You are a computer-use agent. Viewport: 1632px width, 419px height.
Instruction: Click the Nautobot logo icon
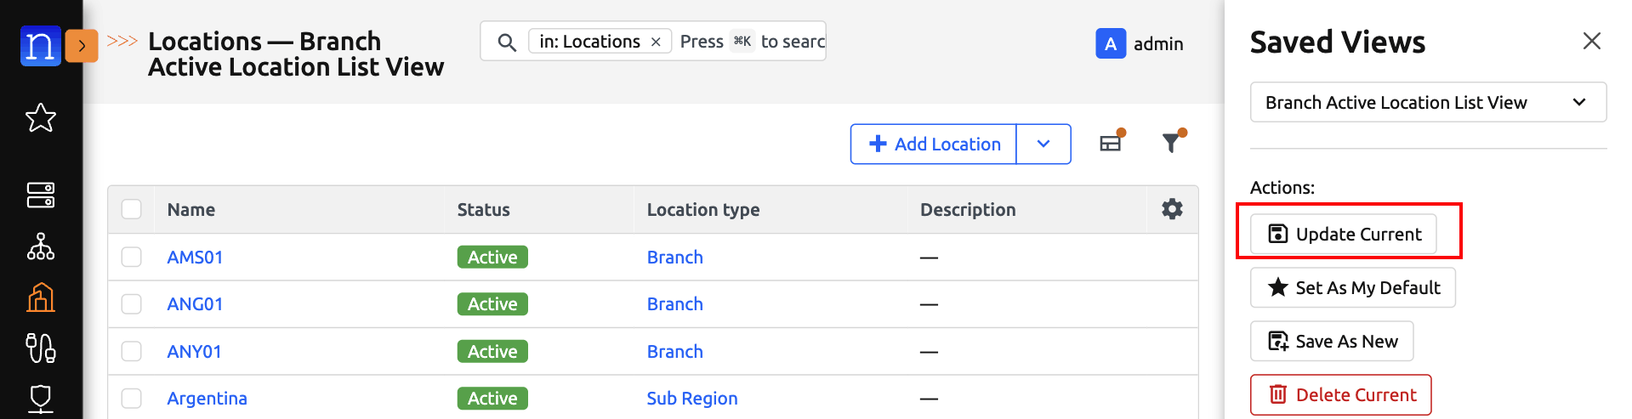pyautogui.click(x=40, y=46)
